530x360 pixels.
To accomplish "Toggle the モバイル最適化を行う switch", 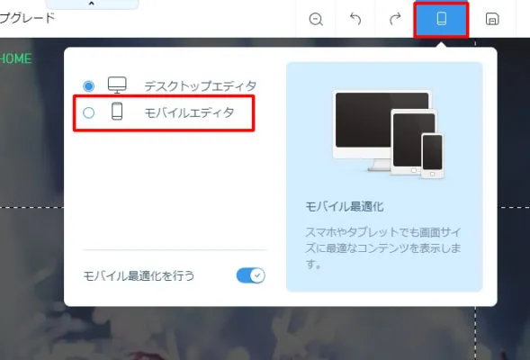I will 250,275.
